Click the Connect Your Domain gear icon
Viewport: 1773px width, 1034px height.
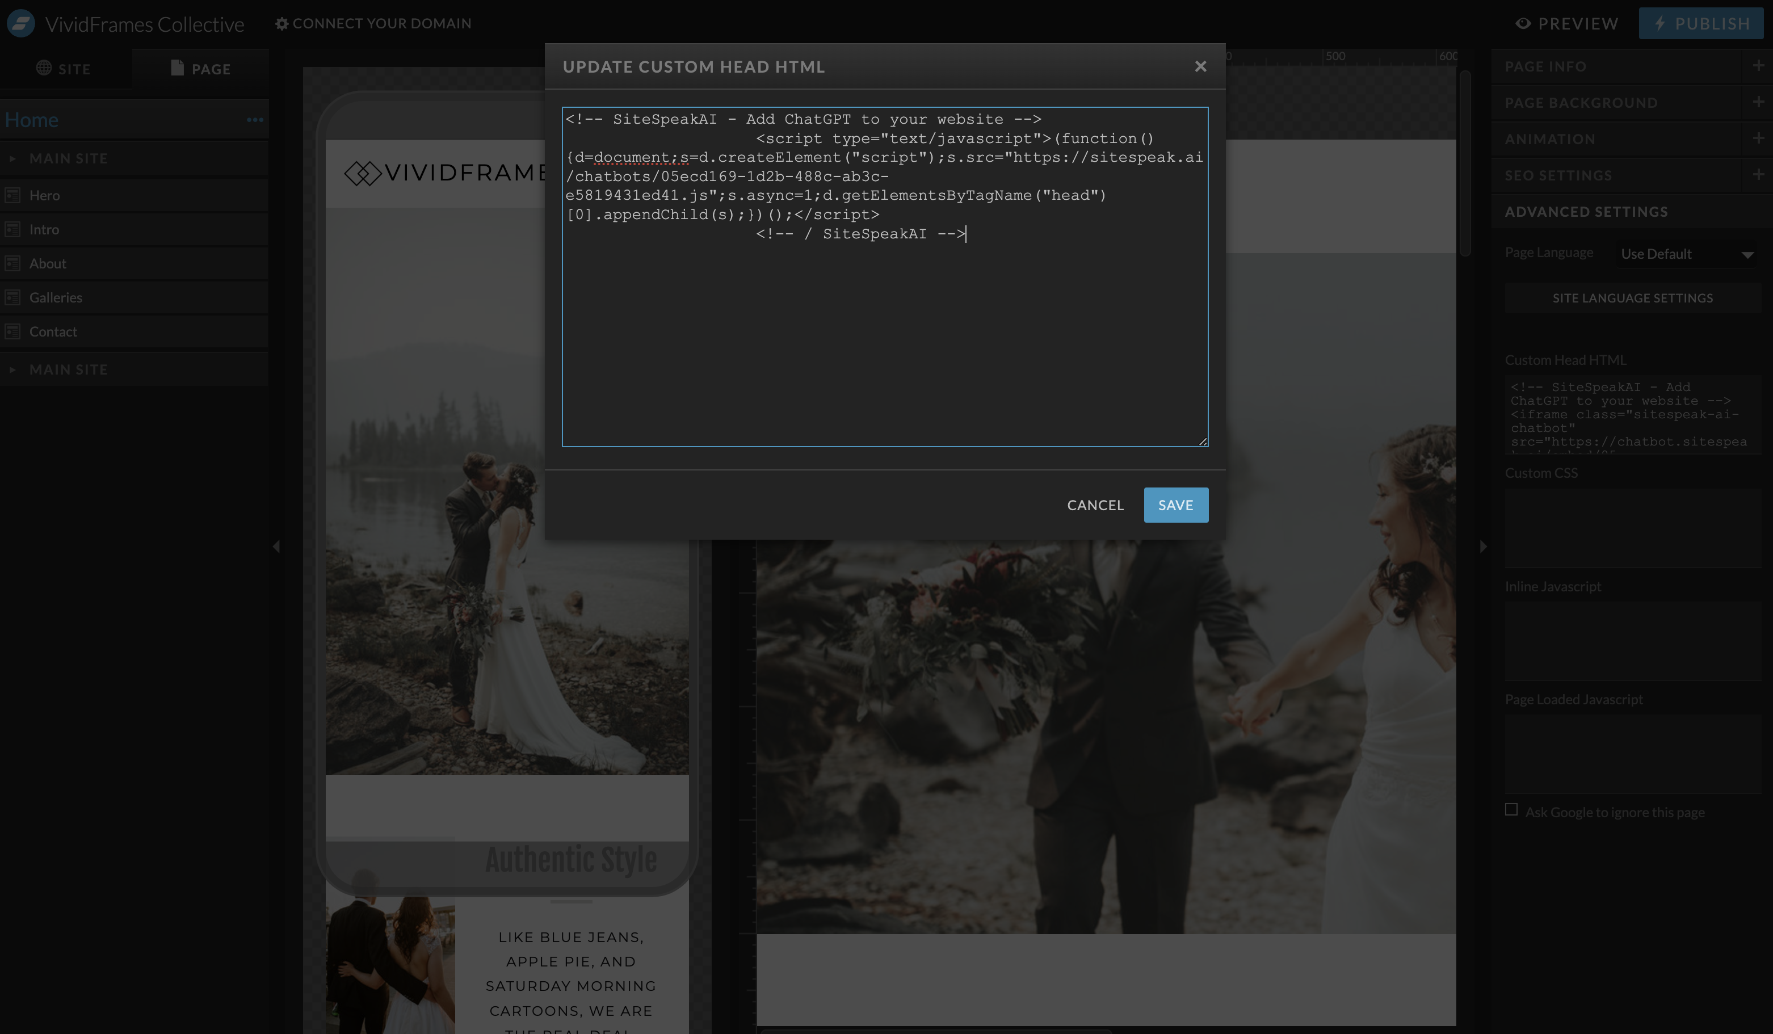click(282, 24)
